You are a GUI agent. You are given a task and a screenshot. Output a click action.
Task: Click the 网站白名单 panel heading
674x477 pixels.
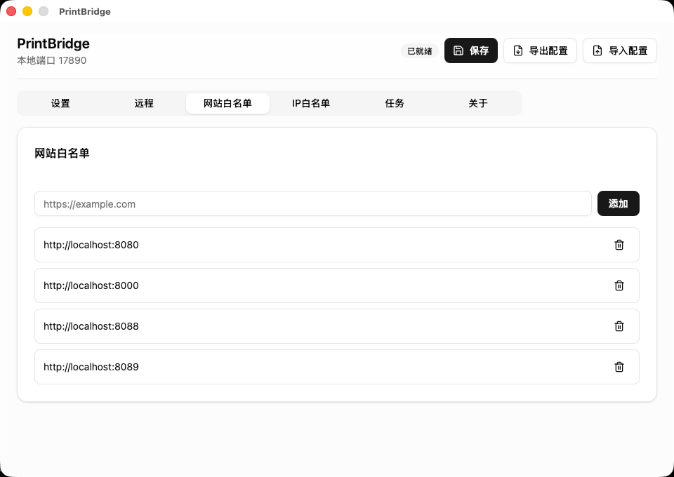62,154
